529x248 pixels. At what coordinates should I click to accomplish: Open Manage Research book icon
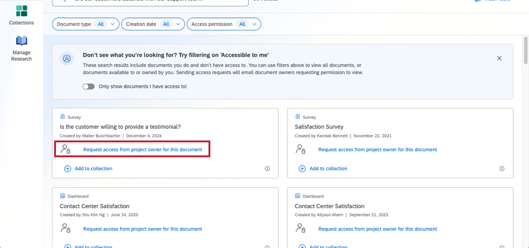pyautogui.click(x=22, y=41)
